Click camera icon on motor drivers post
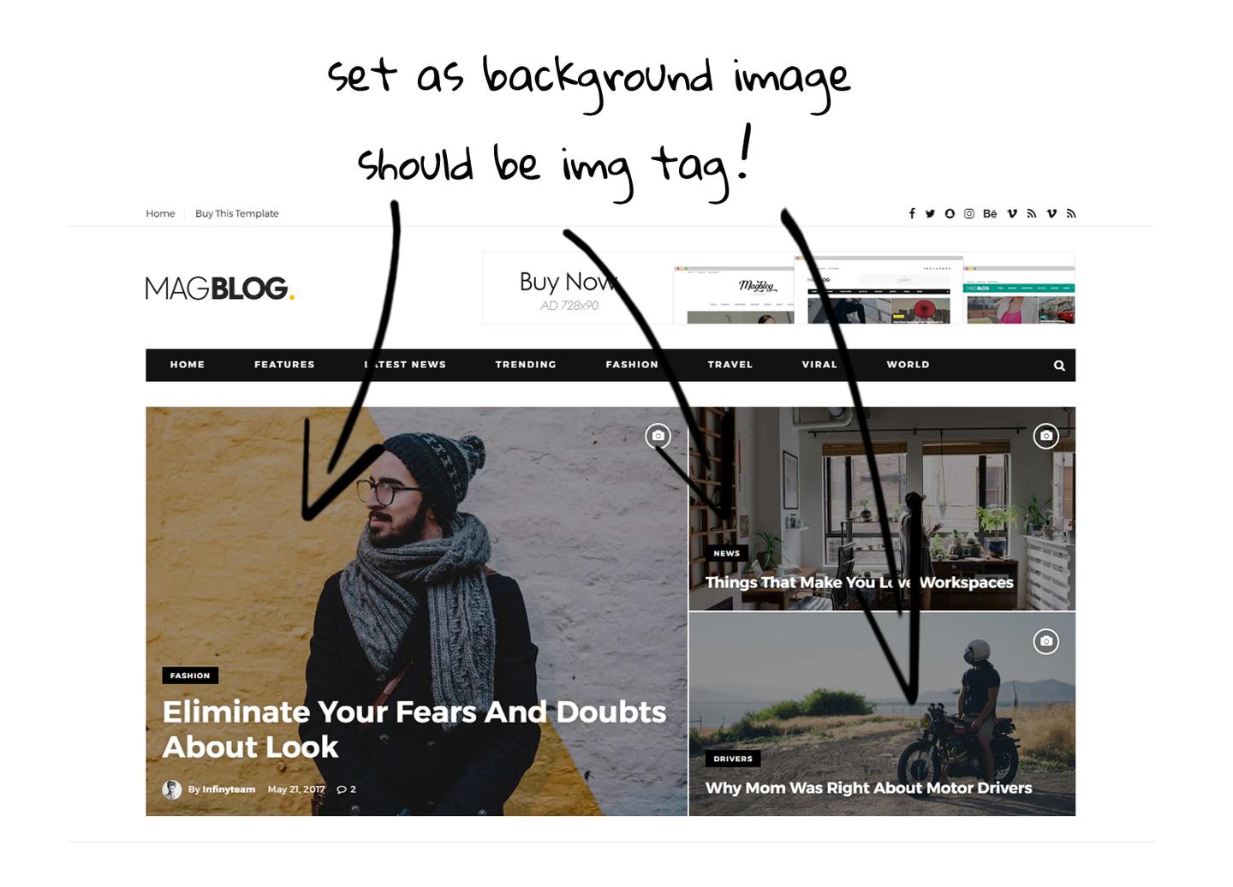Screen dimensions: 1233x887 (1045, 641)
